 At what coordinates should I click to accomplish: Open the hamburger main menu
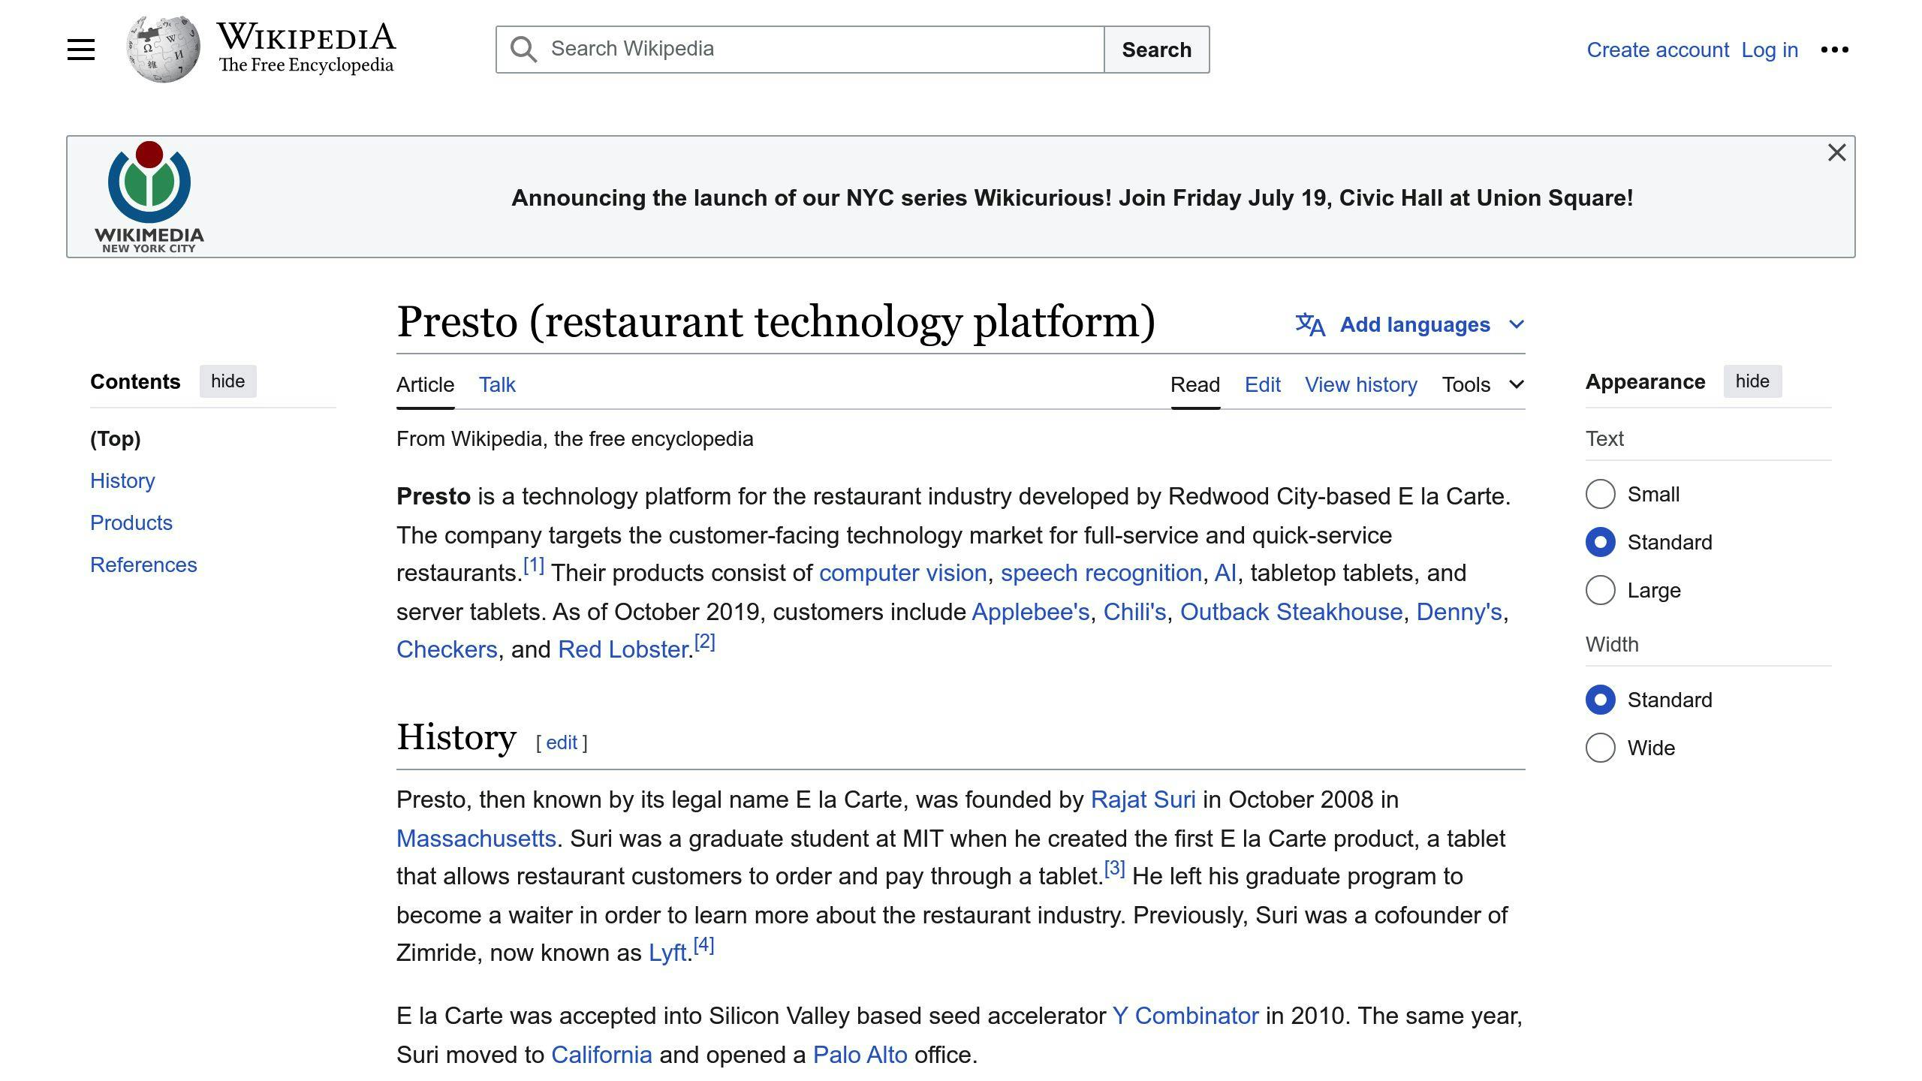[x=81, y=50]
